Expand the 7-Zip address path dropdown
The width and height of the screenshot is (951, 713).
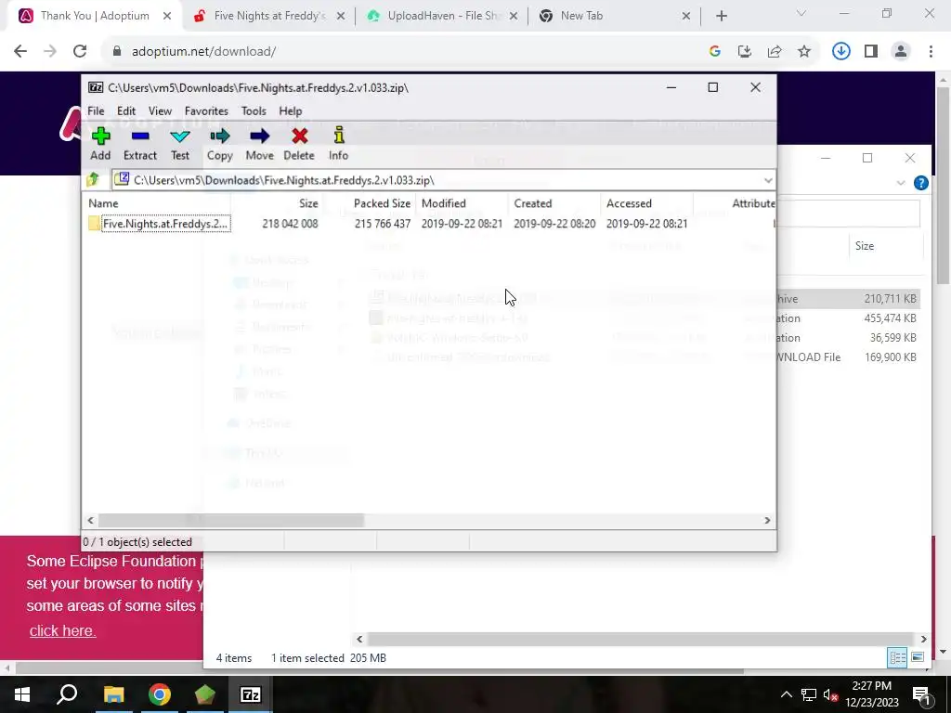(x=768, y=180)
